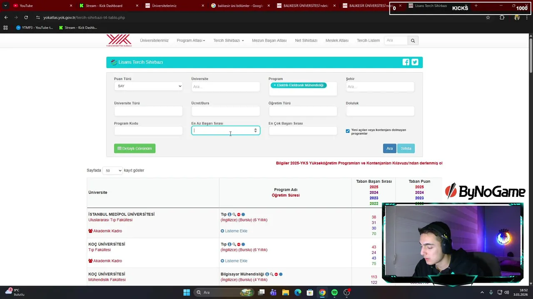Go back in browser history
The width and height of the screenshot is (533, 299).
[6, 17]
